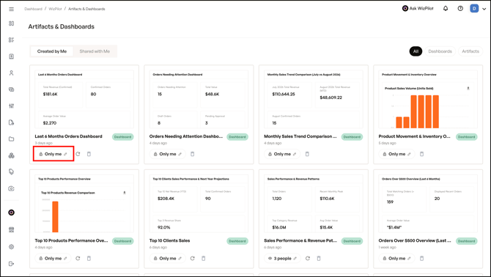Go to the WizPilot breadcrumb
491x277 pixels.
pyautogui.click(x=55, y=9)
